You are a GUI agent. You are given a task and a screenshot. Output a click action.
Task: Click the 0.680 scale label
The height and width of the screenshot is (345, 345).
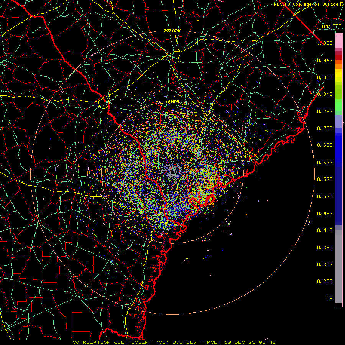pyautogui.click(x=325, y=145)
